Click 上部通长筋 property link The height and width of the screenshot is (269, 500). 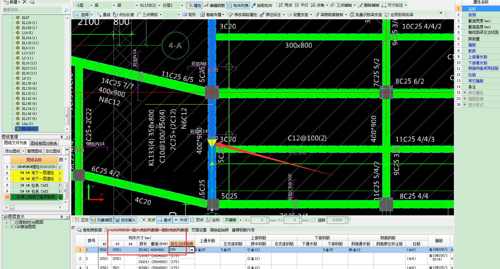point(478,57)
